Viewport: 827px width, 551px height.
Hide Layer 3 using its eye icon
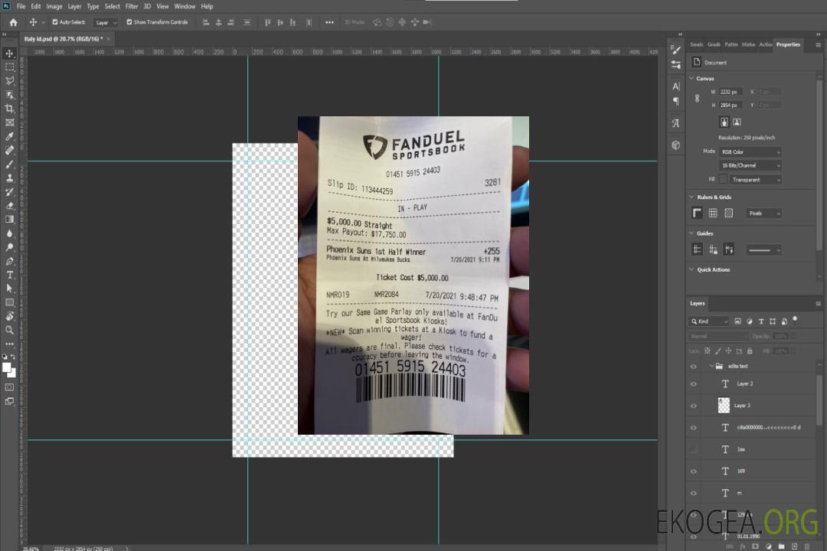694,406
